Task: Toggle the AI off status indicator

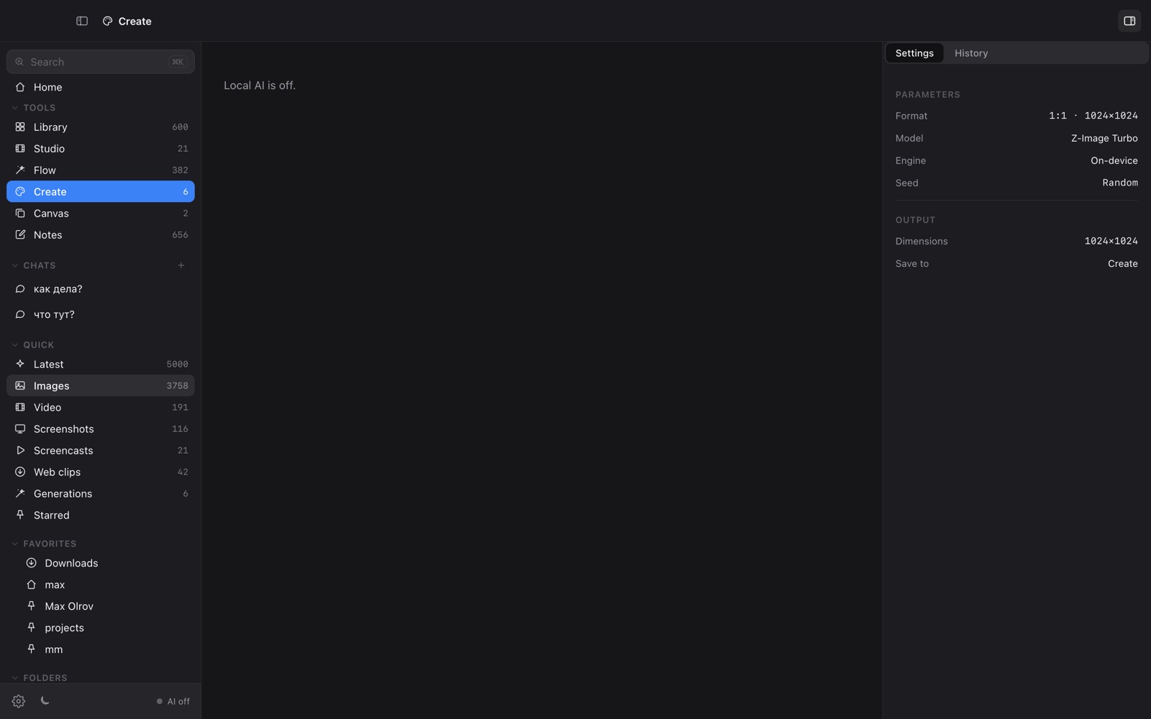Action: point(173,701)
